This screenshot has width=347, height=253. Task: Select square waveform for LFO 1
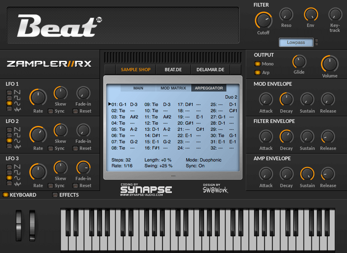click(9, 98)
